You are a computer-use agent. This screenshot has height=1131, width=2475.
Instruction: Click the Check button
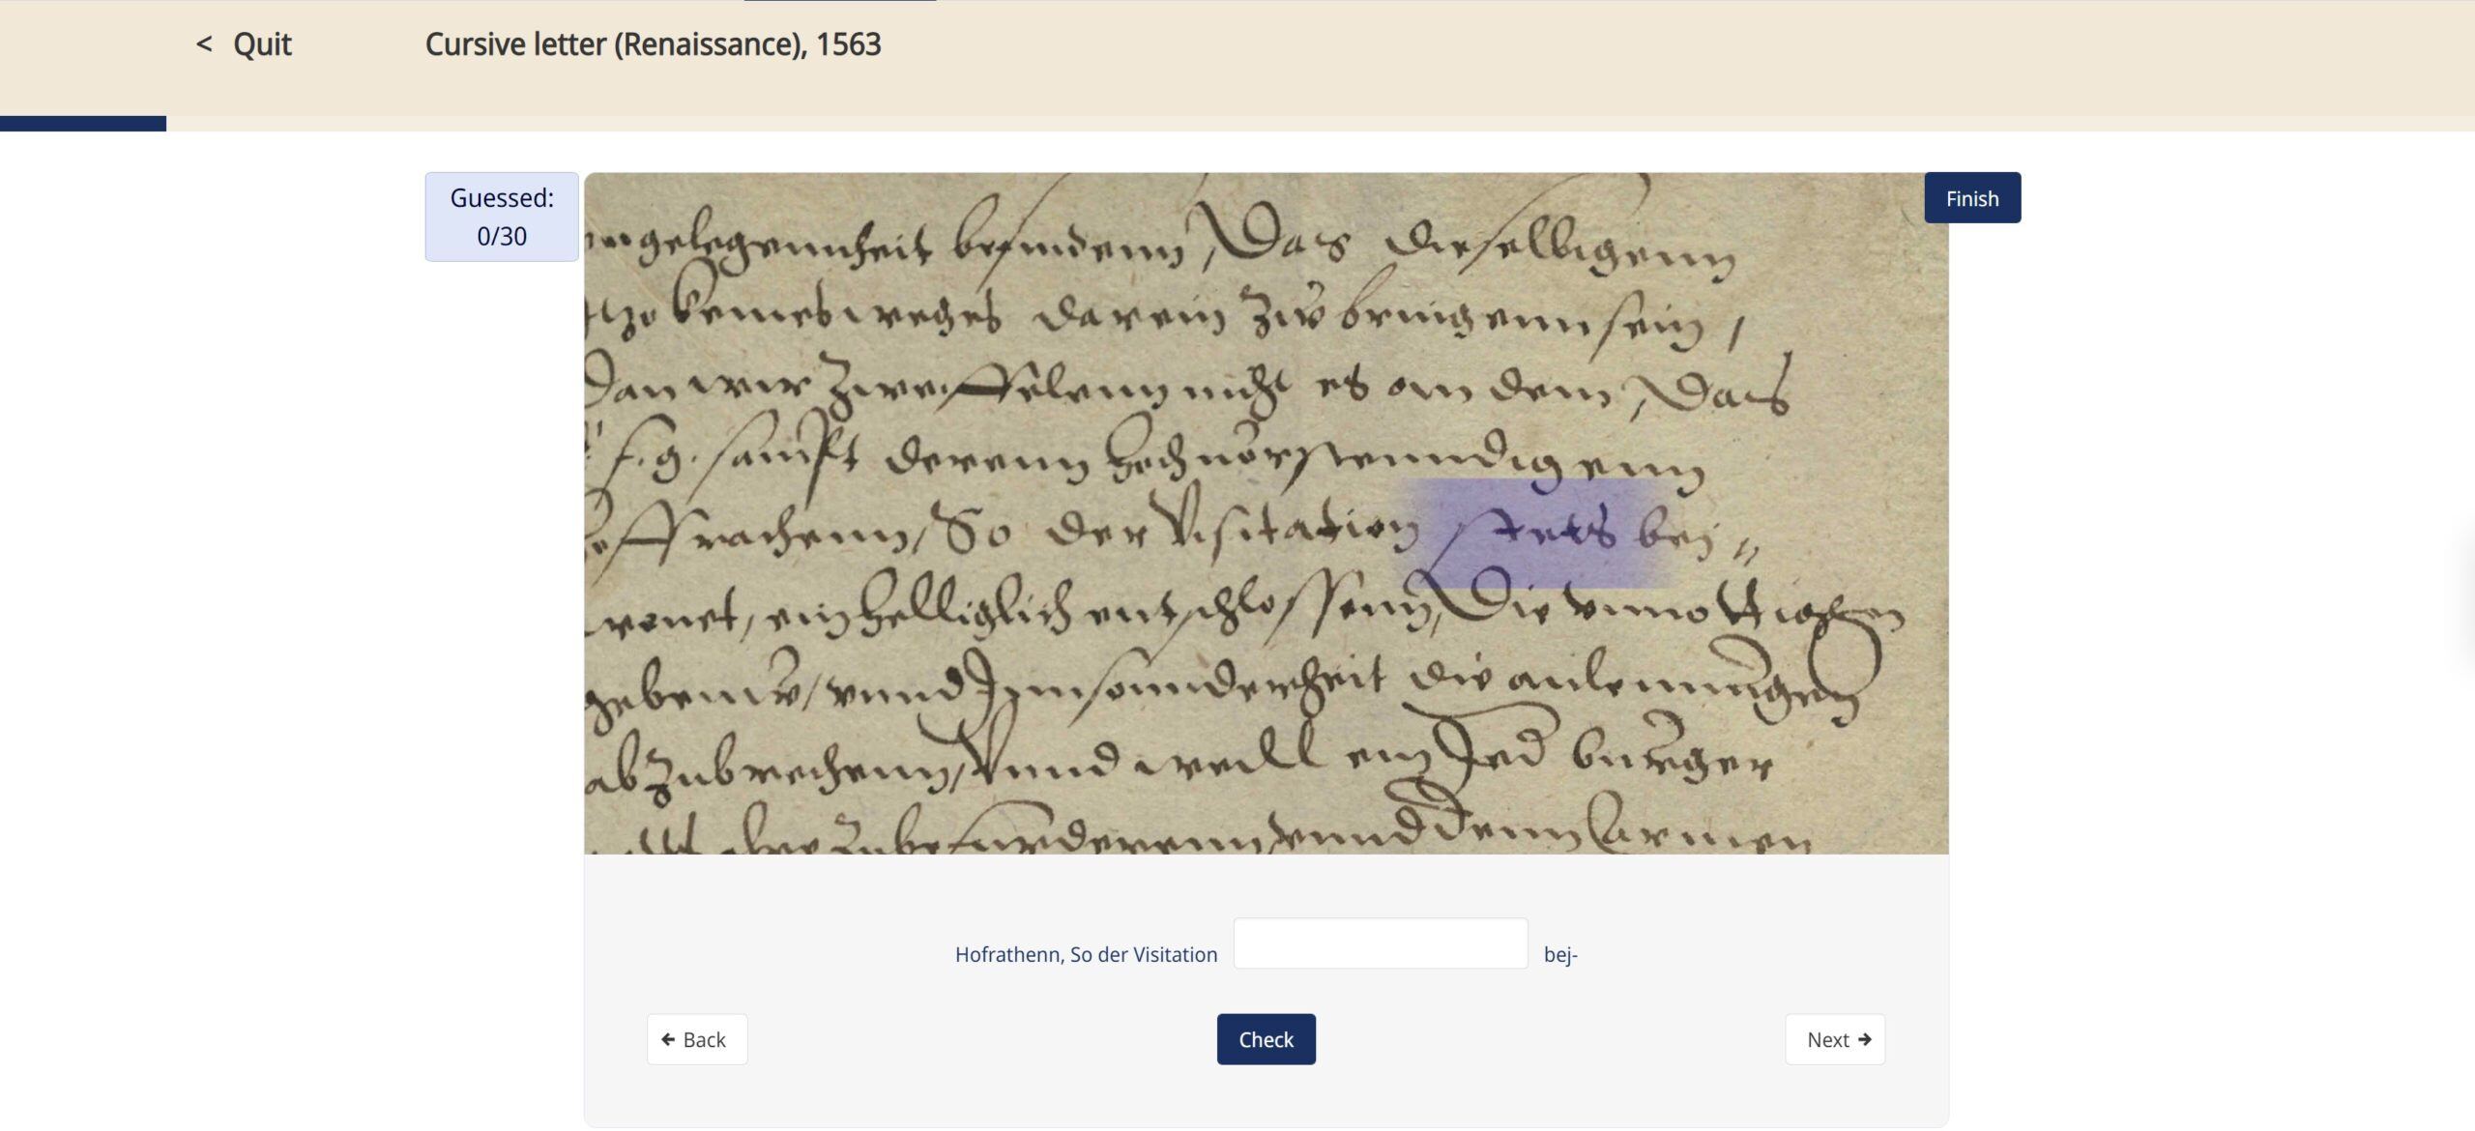(x=1266, y=1039)
